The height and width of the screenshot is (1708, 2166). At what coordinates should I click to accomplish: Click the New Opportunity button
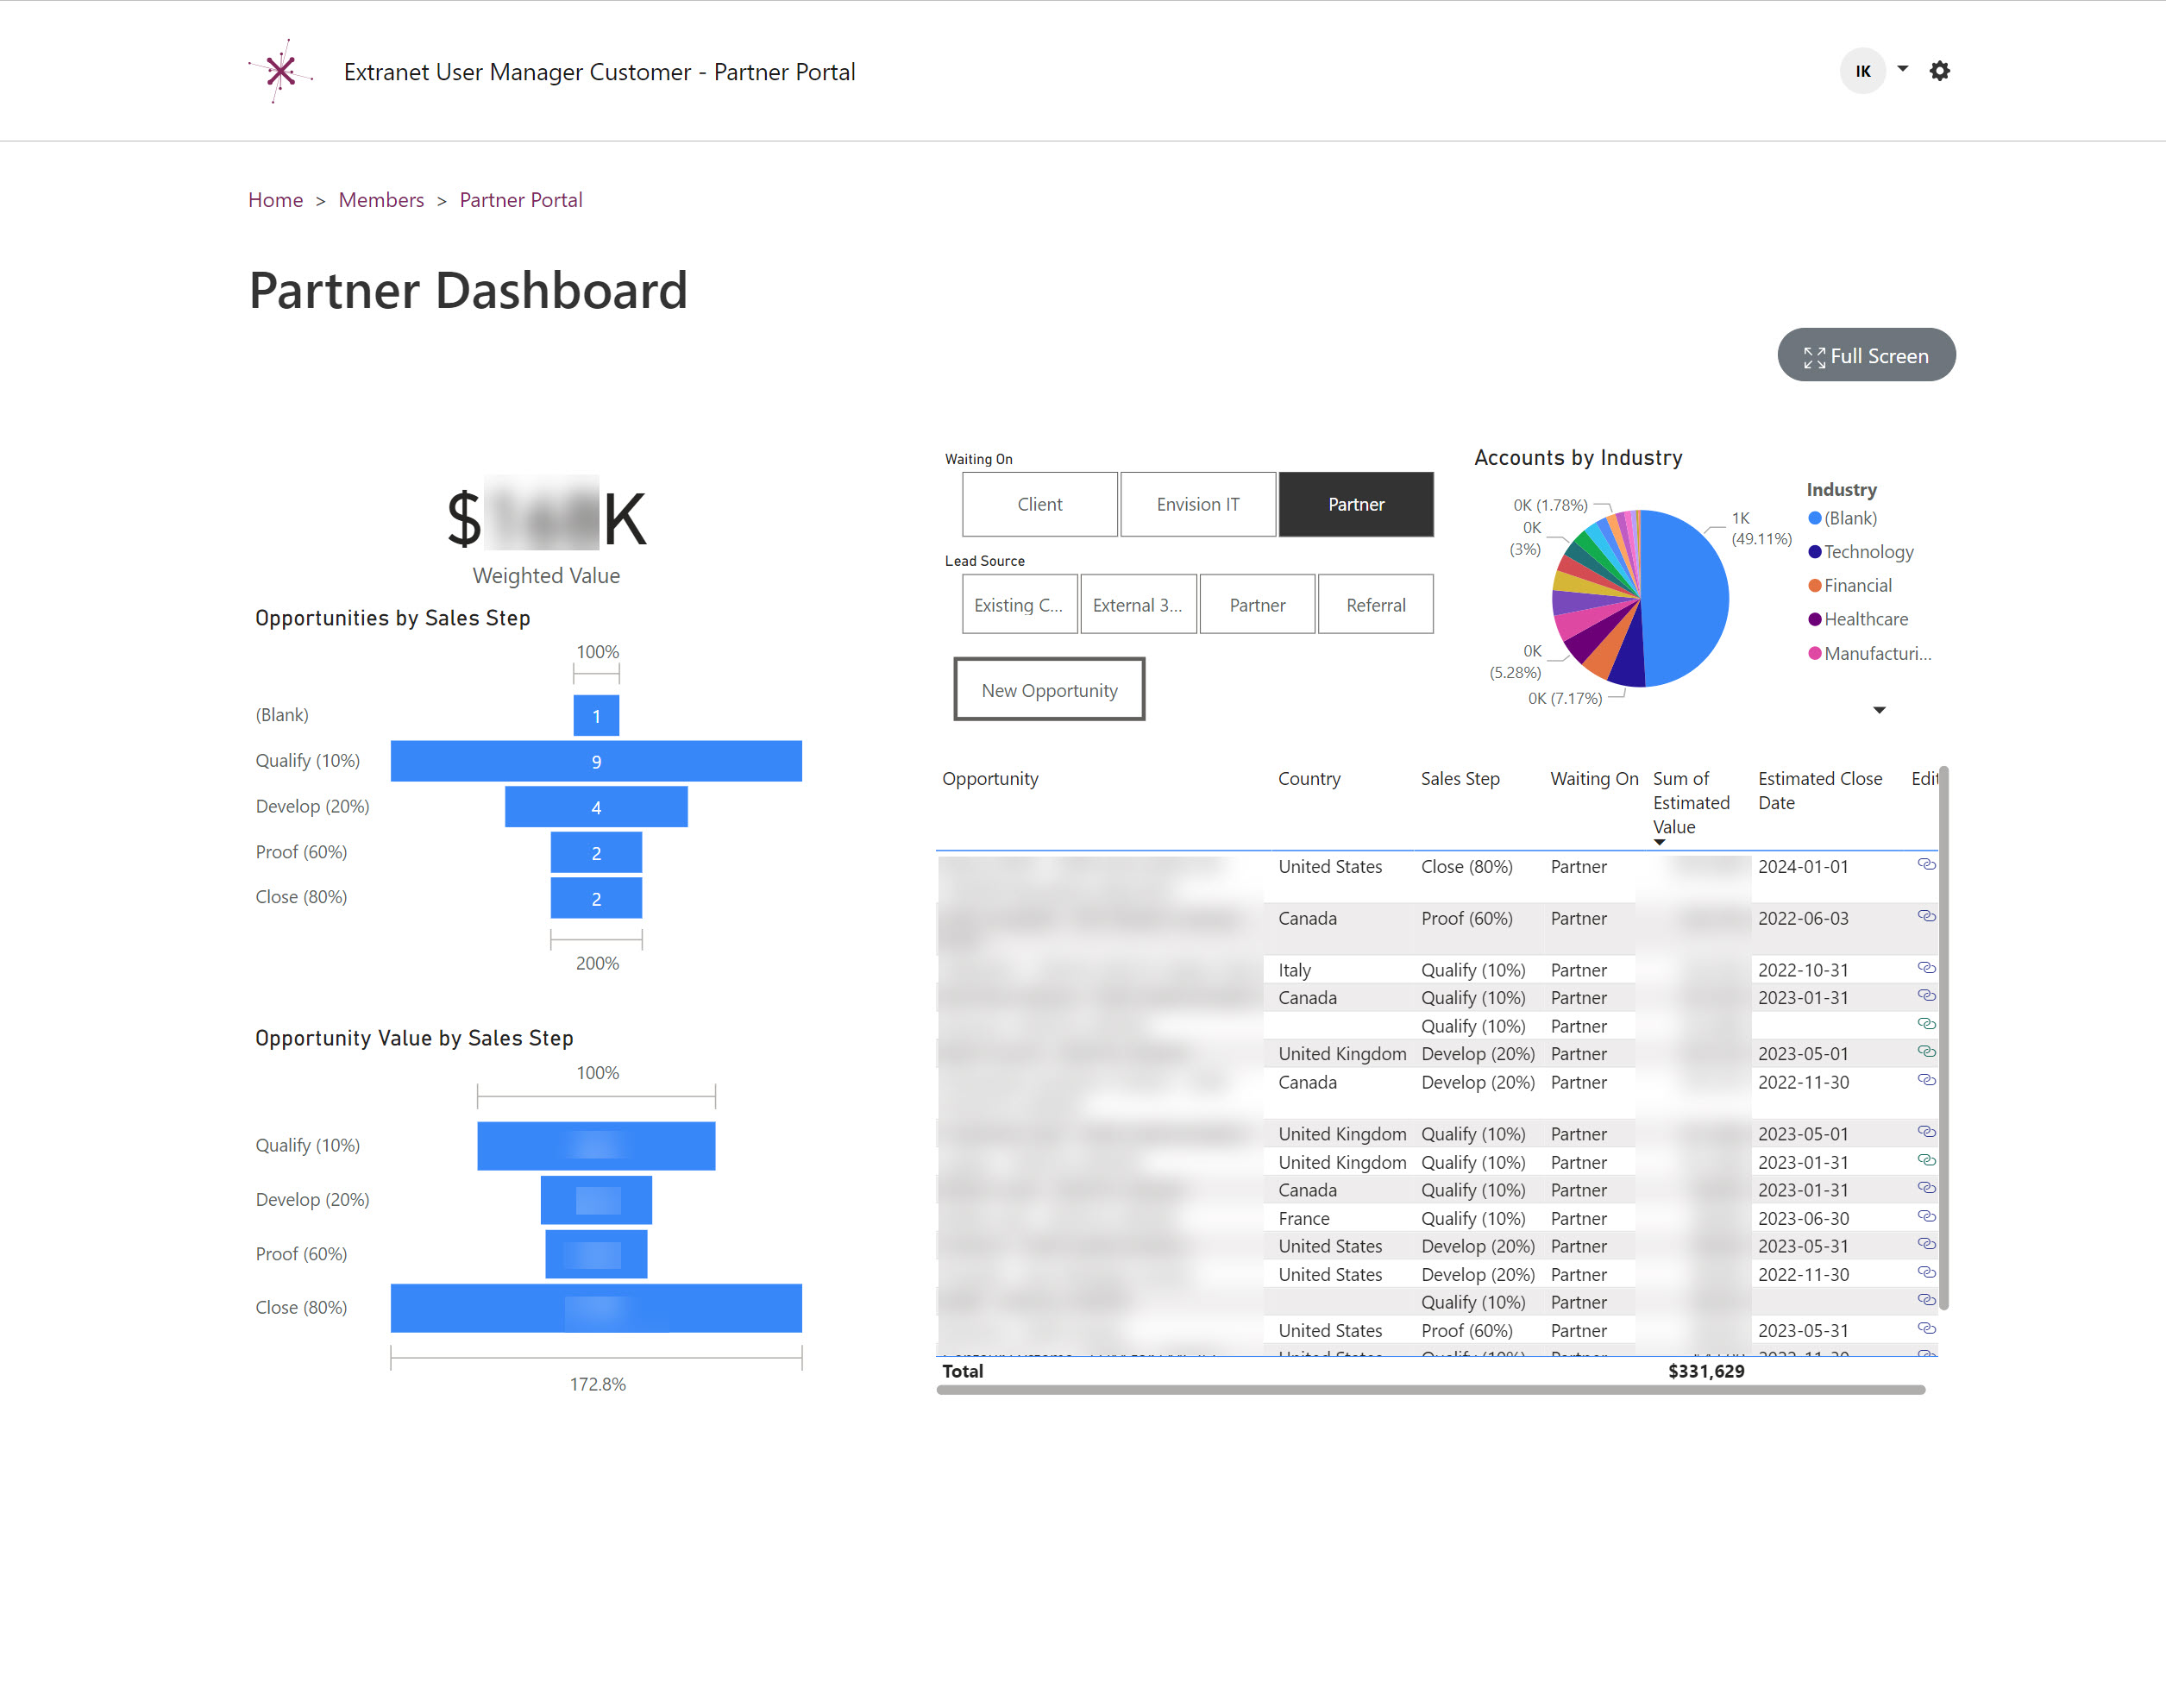[1050, 689]
